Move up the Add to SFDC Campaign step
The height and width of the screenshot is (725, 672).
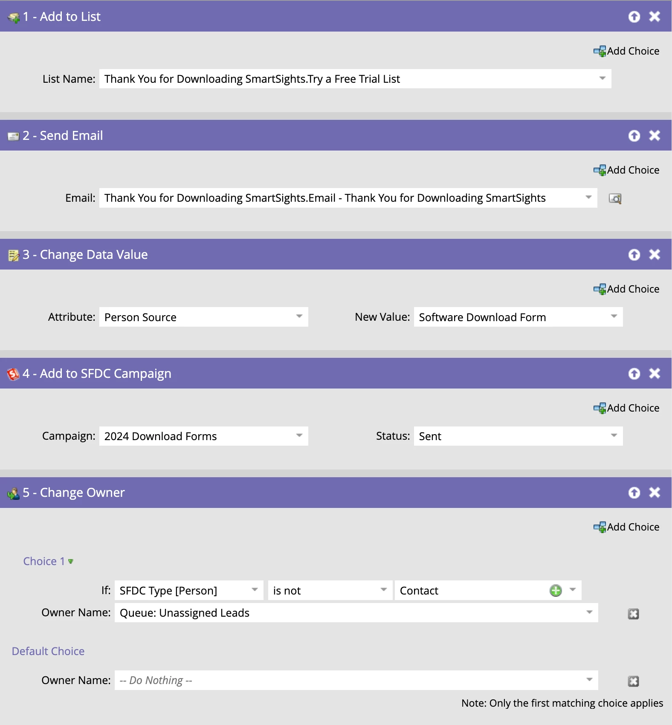coord(634,374)
